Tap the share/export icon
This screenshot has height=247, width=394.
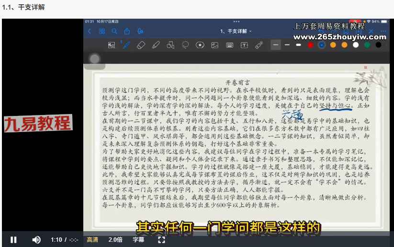point(127,31)
